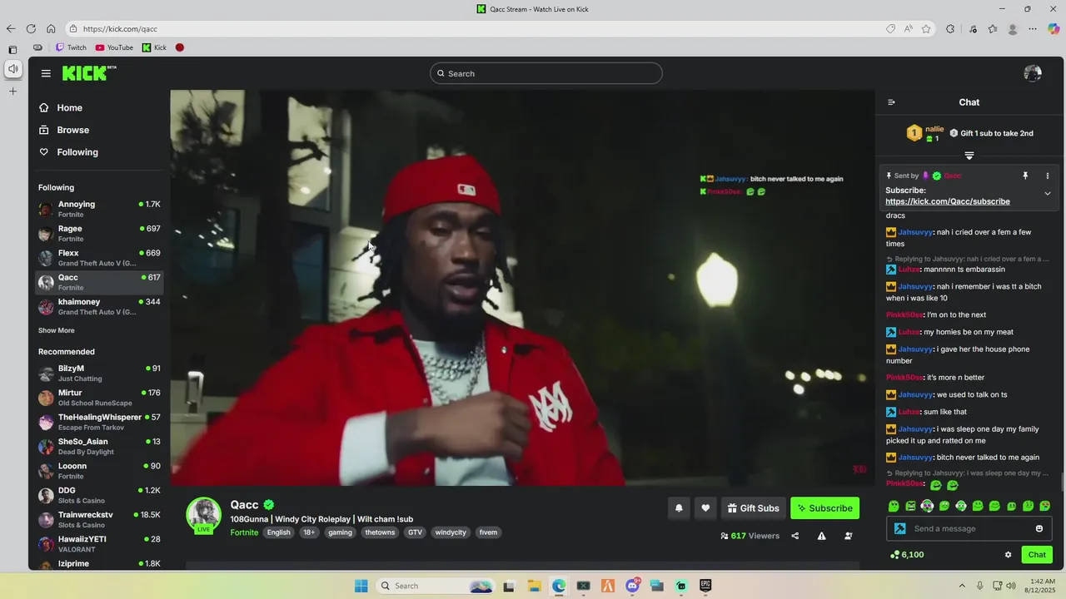The image size is (1066, 599).
Task: Click the green Subscribe button
Action: [824, 508]
